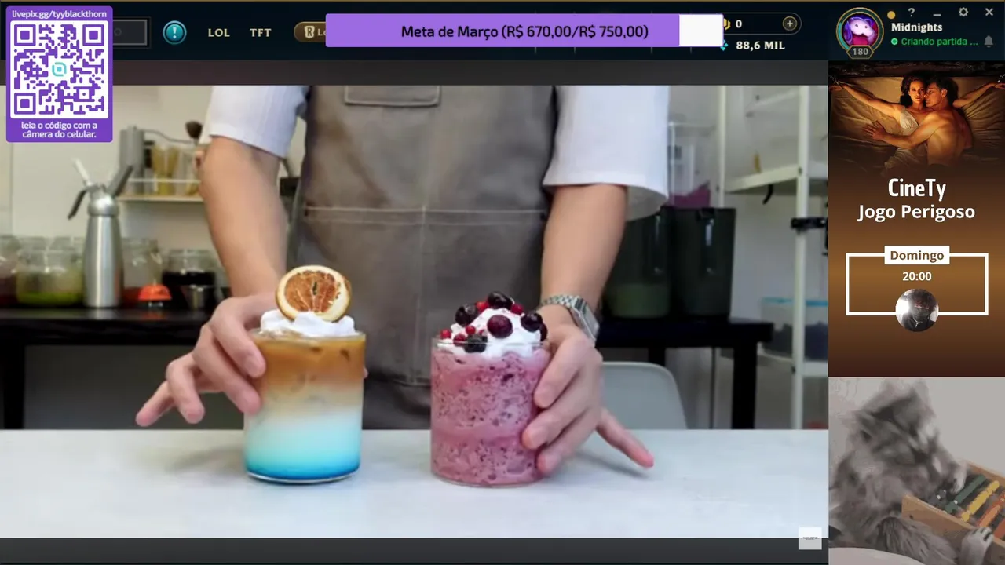Click the Domingo label
1005x565 pixels.
pos(916,255)
